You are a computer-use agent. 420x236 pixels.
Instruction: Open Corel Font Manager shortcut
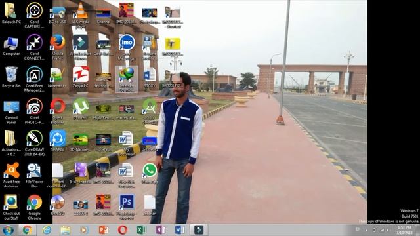pyautogui.click(x=34, y=79)
